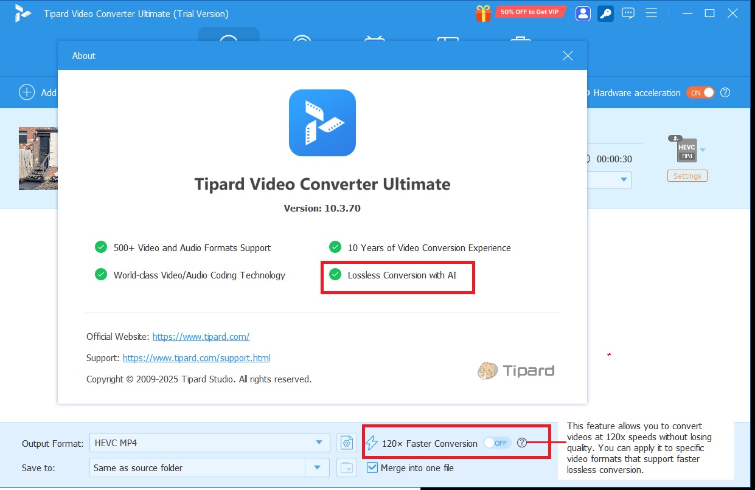This screenshot has height=490, width=755.
Task: Toggle Hardware acceleration switch off
Action: point(700,93)
